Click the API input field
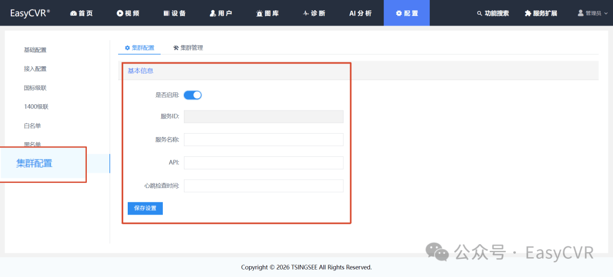The width and height of the screenshot is (613, 277). (x=263, y=163)
